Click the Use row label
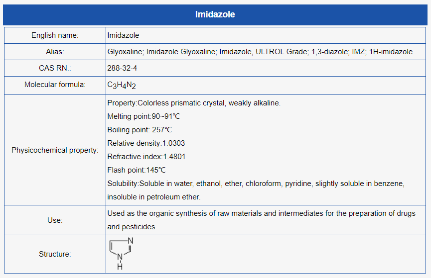Image resolution: width=431 pixels, height=278 pixels. (x=55, y=220)
